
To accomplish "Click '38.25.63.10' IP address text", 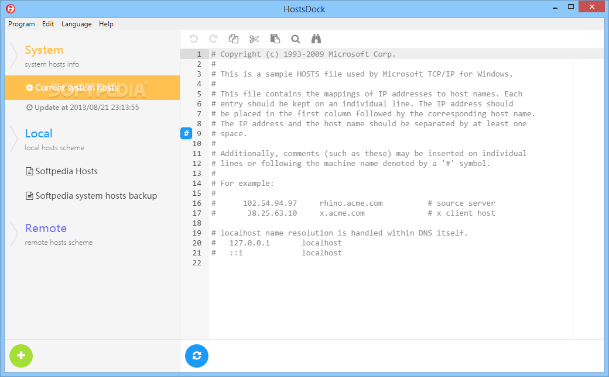I will [x=272, y=213].
